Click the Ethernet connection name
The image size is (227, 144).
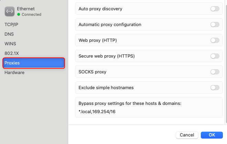point(26,9)
